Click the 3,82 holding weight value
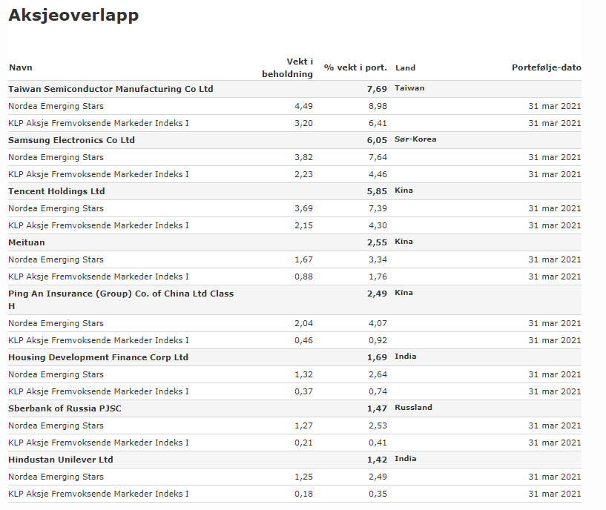 304,157
